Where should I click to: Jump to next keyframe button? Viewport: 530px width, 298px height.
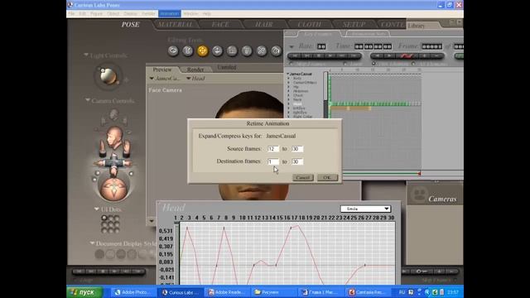click(389, 55)
